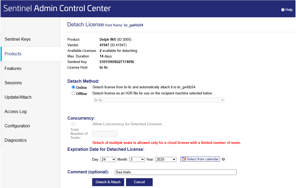Click the calendar icon beside Select from calendar
The height and width of the screenshot is (188, 296).
[184, 159]
